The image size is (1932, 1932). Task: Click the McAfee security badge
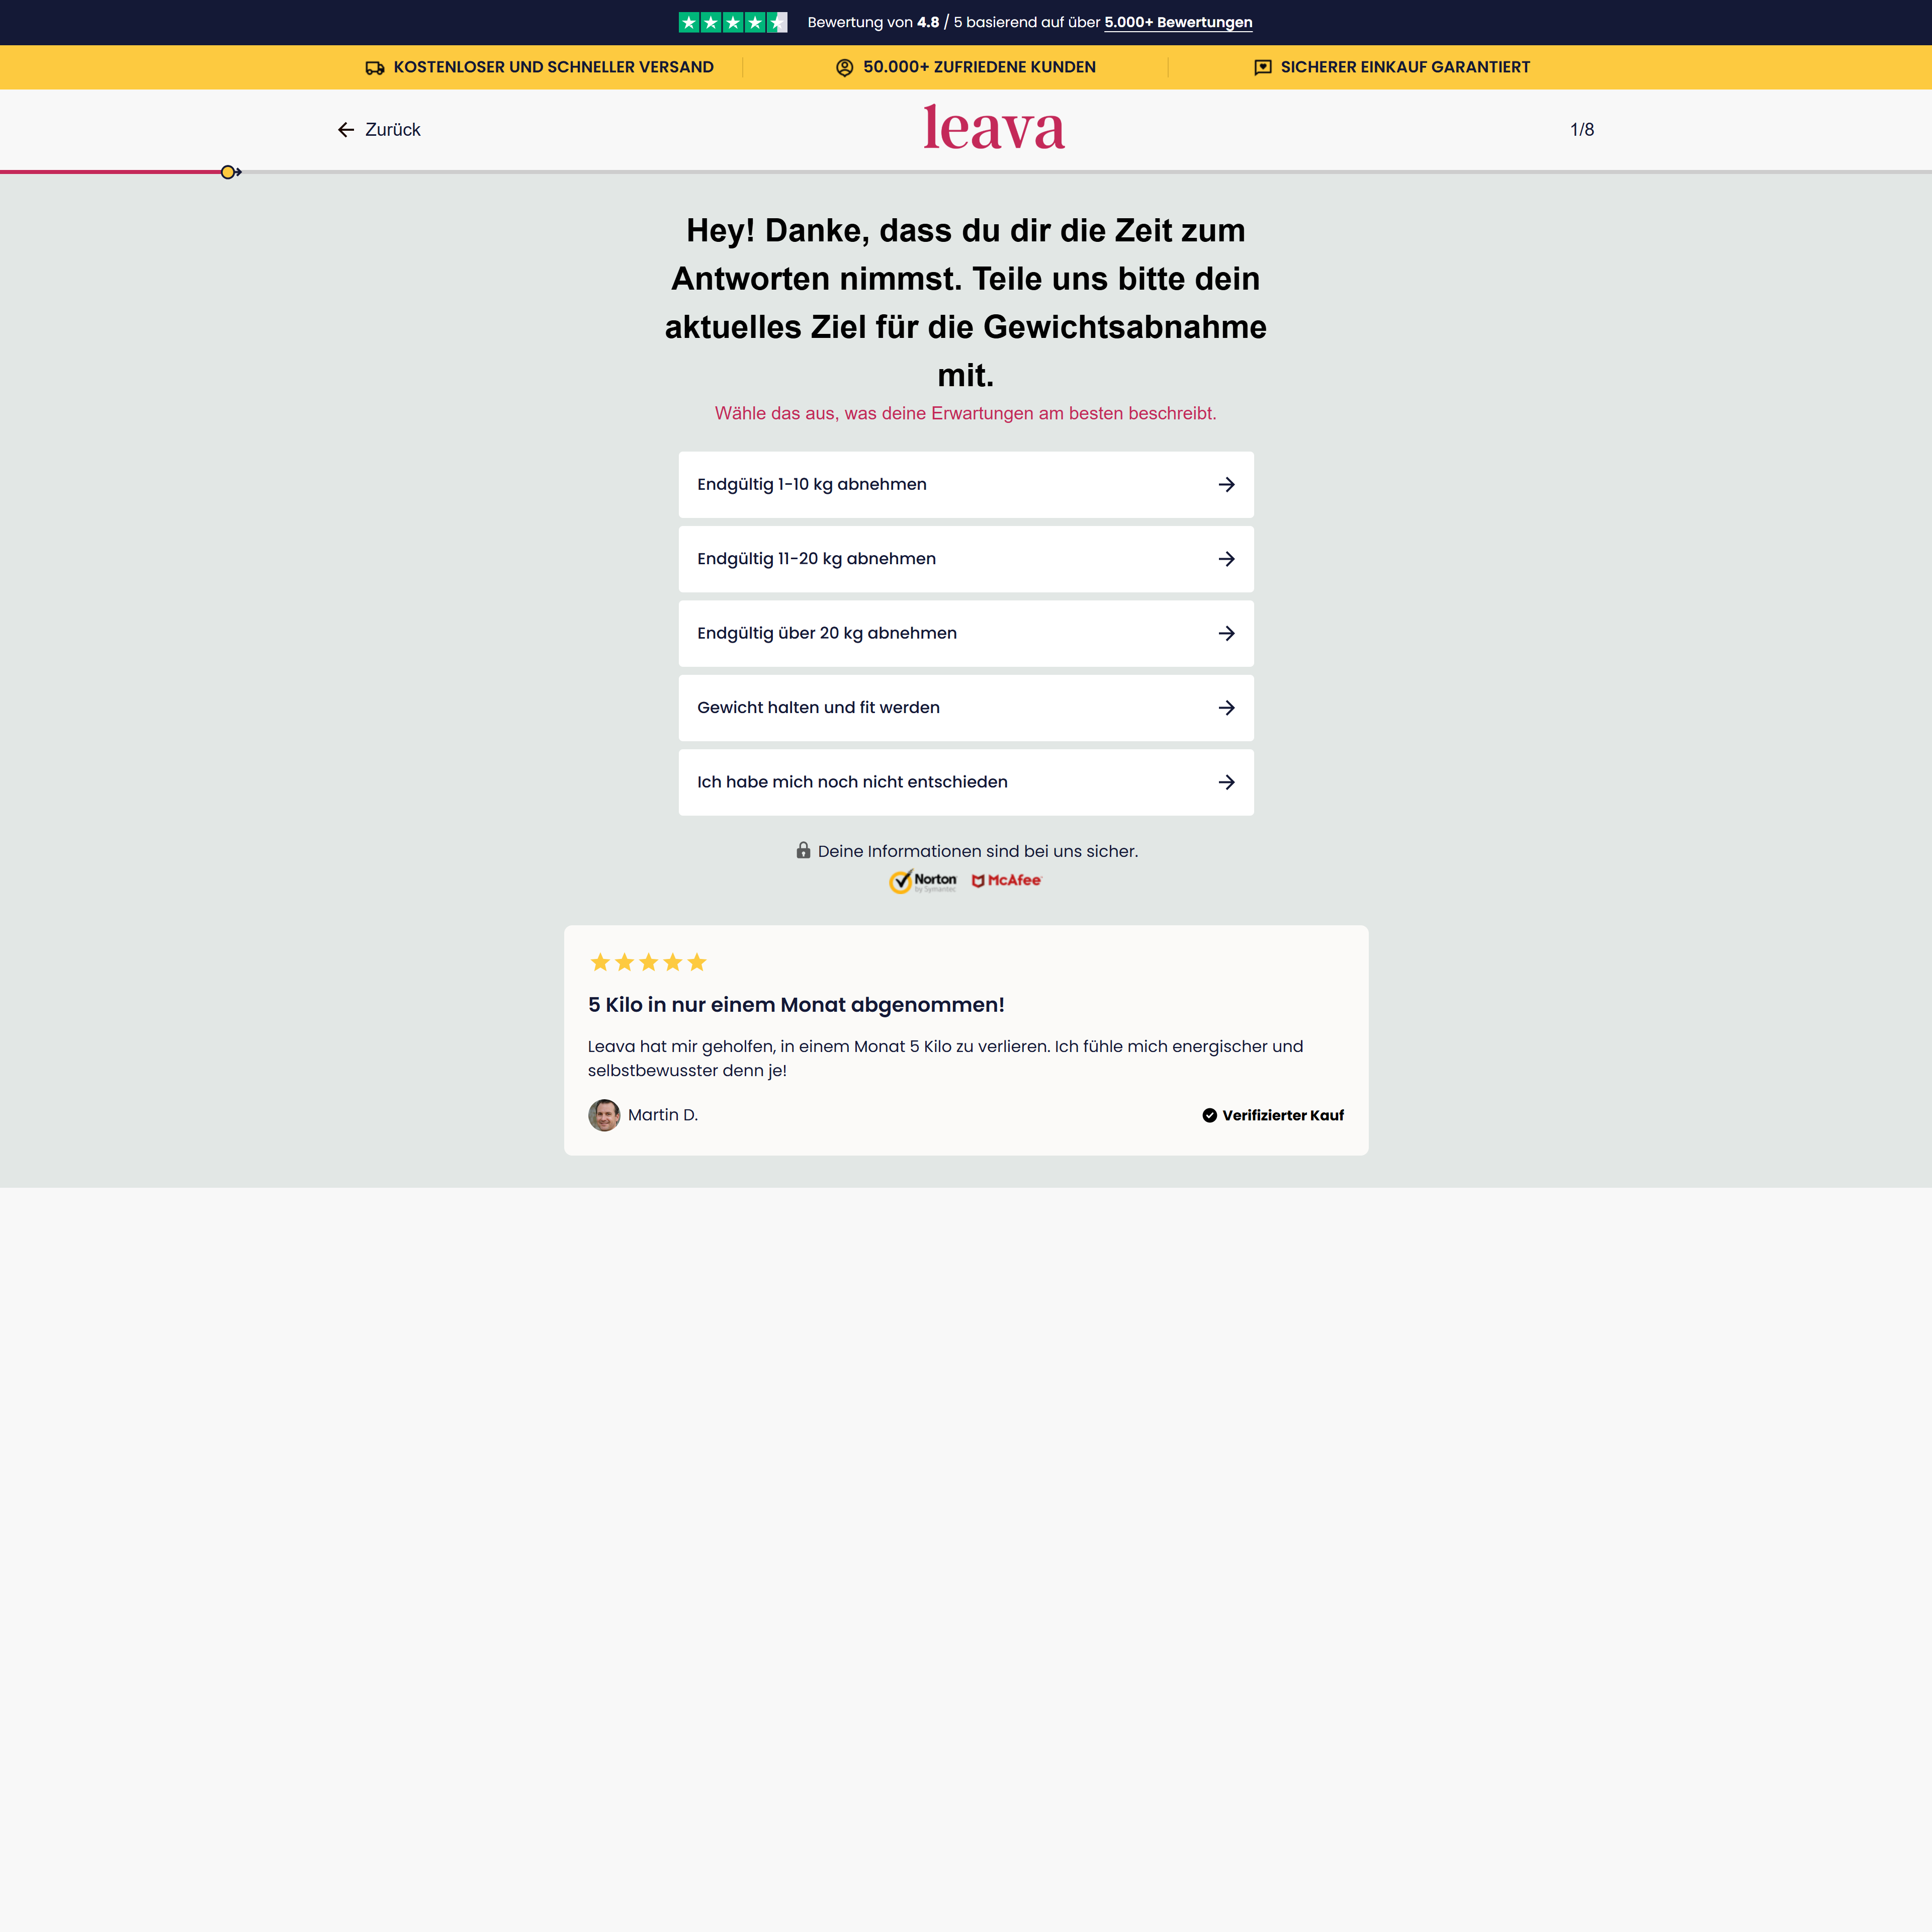pos(1006,881)
